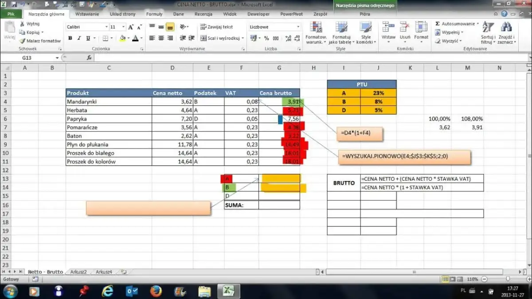Select cell D4 containing 3,62

pyautogui.click(x=172, y=101)
